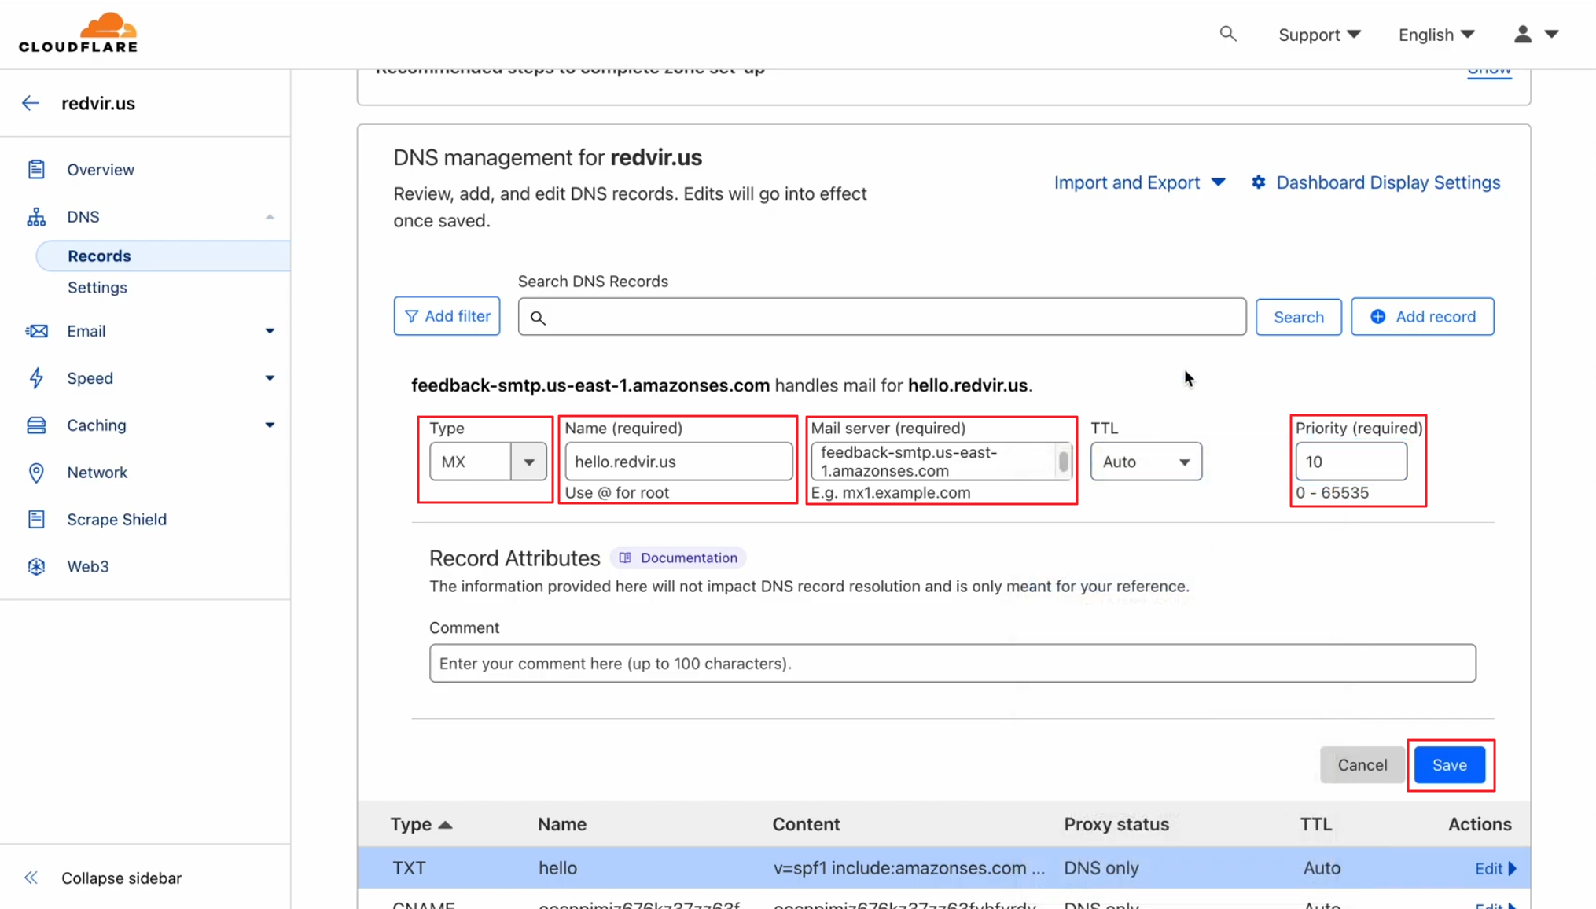Click the Dashboard Display Settings gear icon
The image size is (1596, 909).
coord(1259,182)
